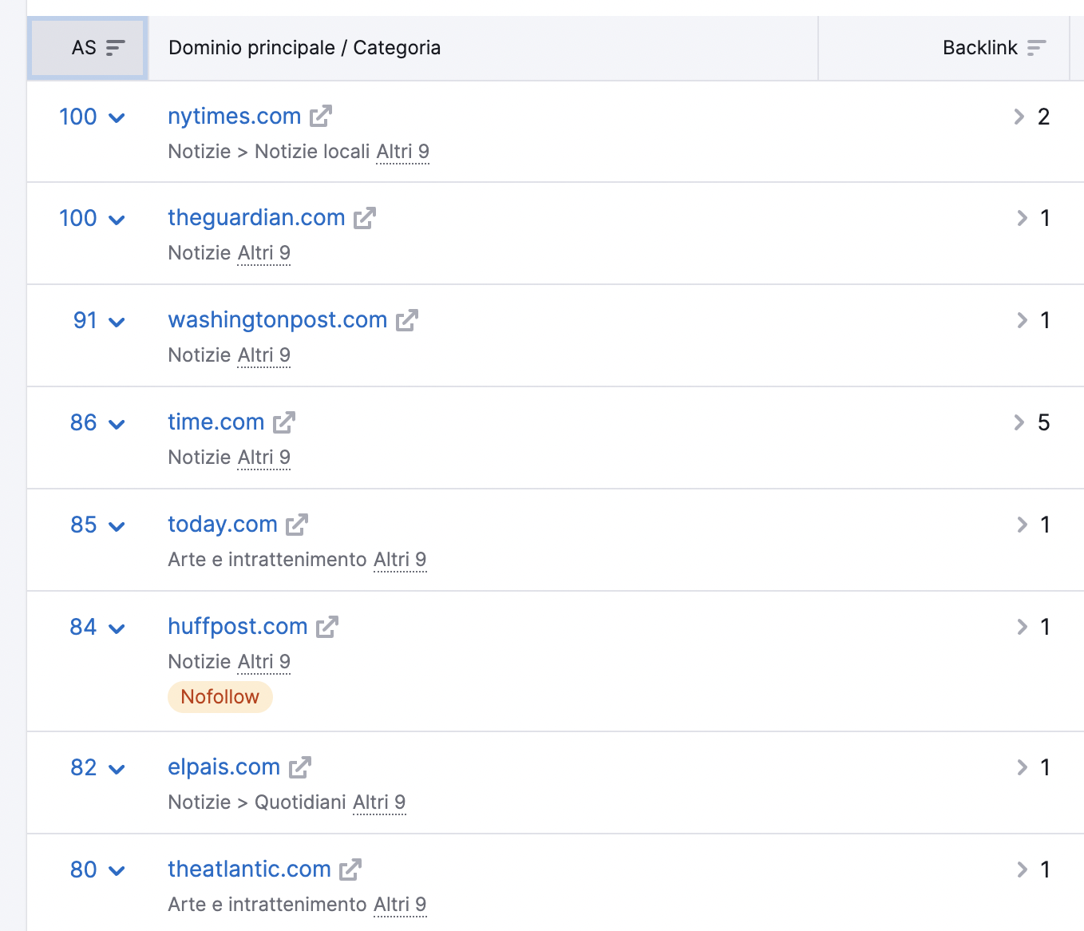Open the nytimes.com domain link
This screenshot has width=1084, height=931.
point(235,117)
